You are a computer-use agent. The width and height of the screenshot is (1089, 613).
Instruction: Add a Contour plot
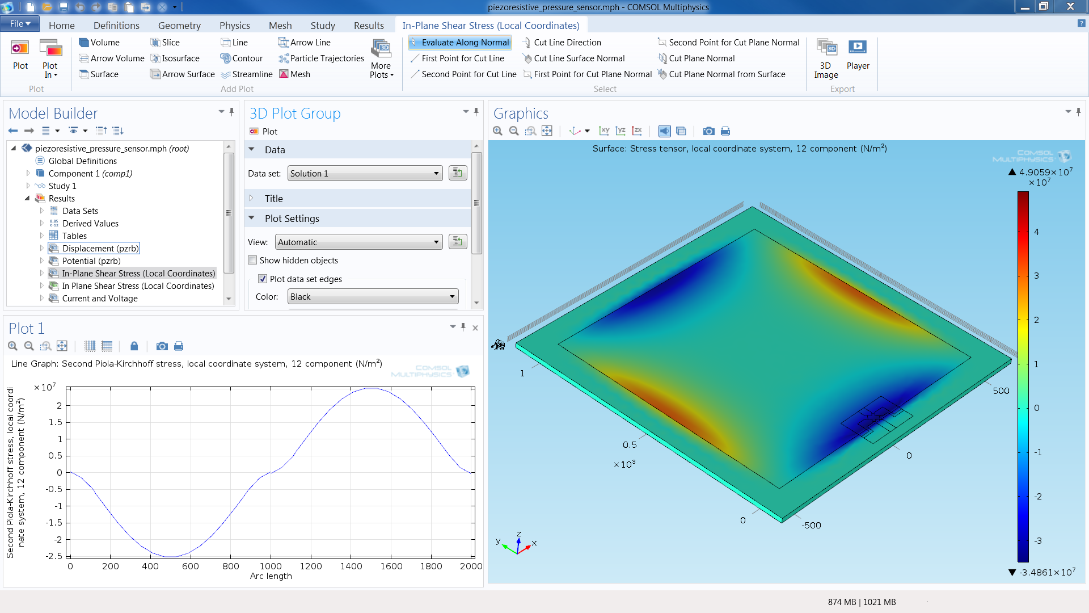[242, 58]
